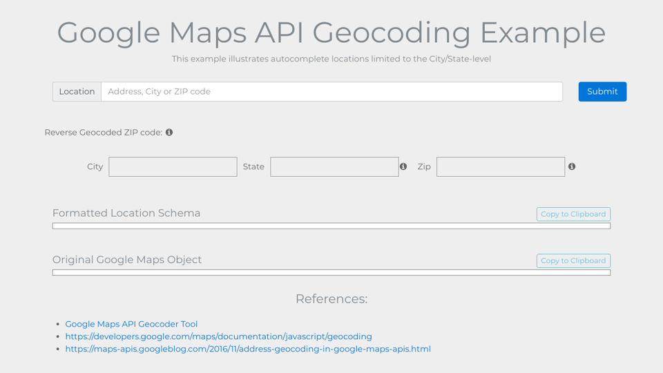Click the References heading
This screenshot has height=373, width=663.
331,298
